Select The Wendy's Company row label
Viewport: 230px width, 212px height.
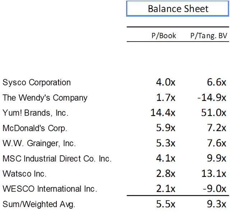(45, 98)
